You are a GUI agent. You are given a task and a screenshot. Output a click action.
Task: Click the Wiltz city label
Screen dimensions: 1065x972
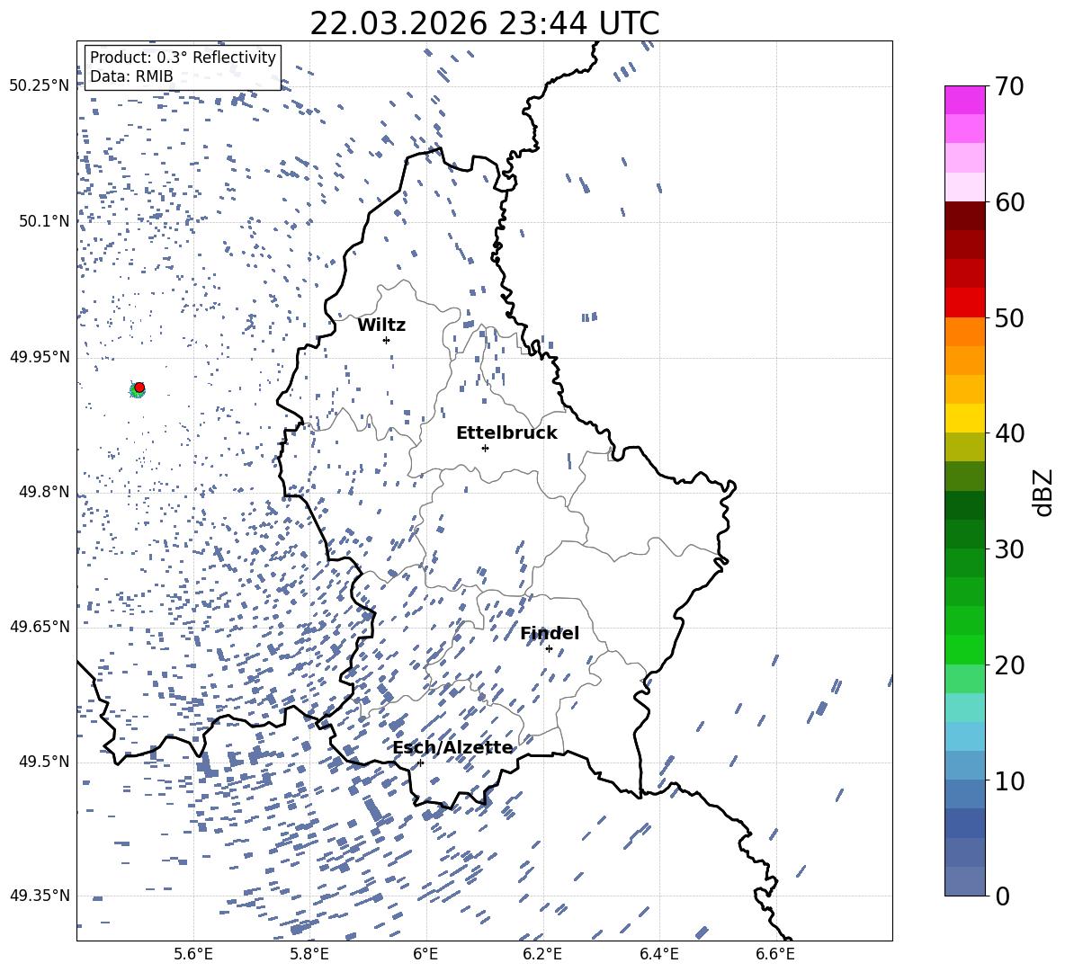[381, 325]
